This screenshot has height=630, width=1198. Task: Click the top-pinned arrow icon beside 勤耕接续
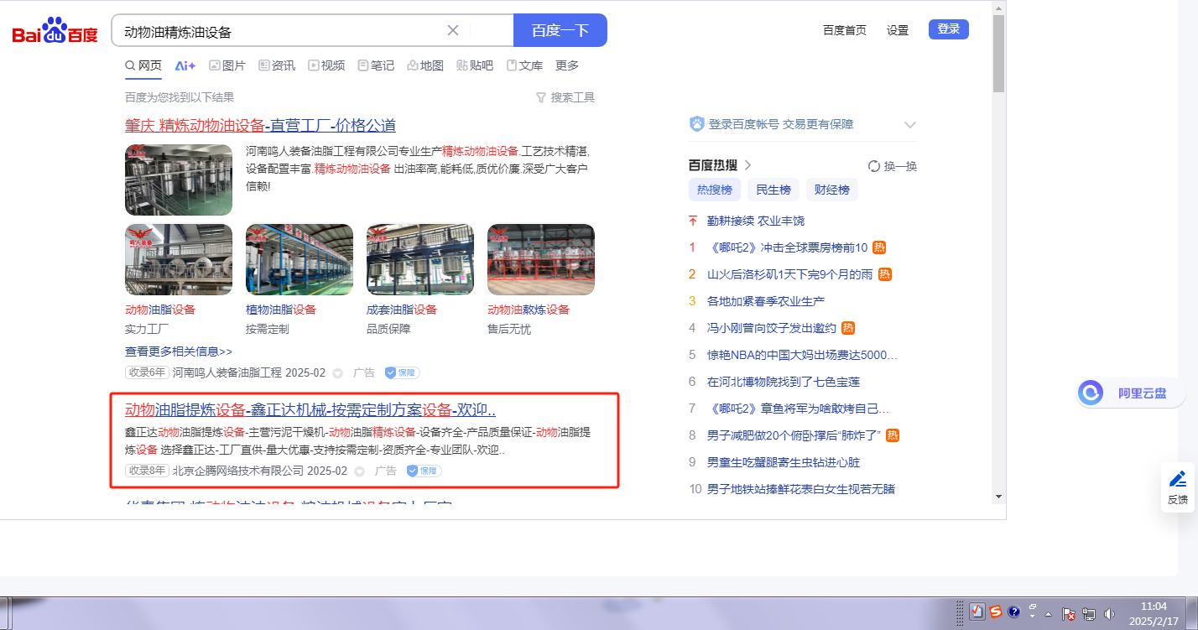693,221
